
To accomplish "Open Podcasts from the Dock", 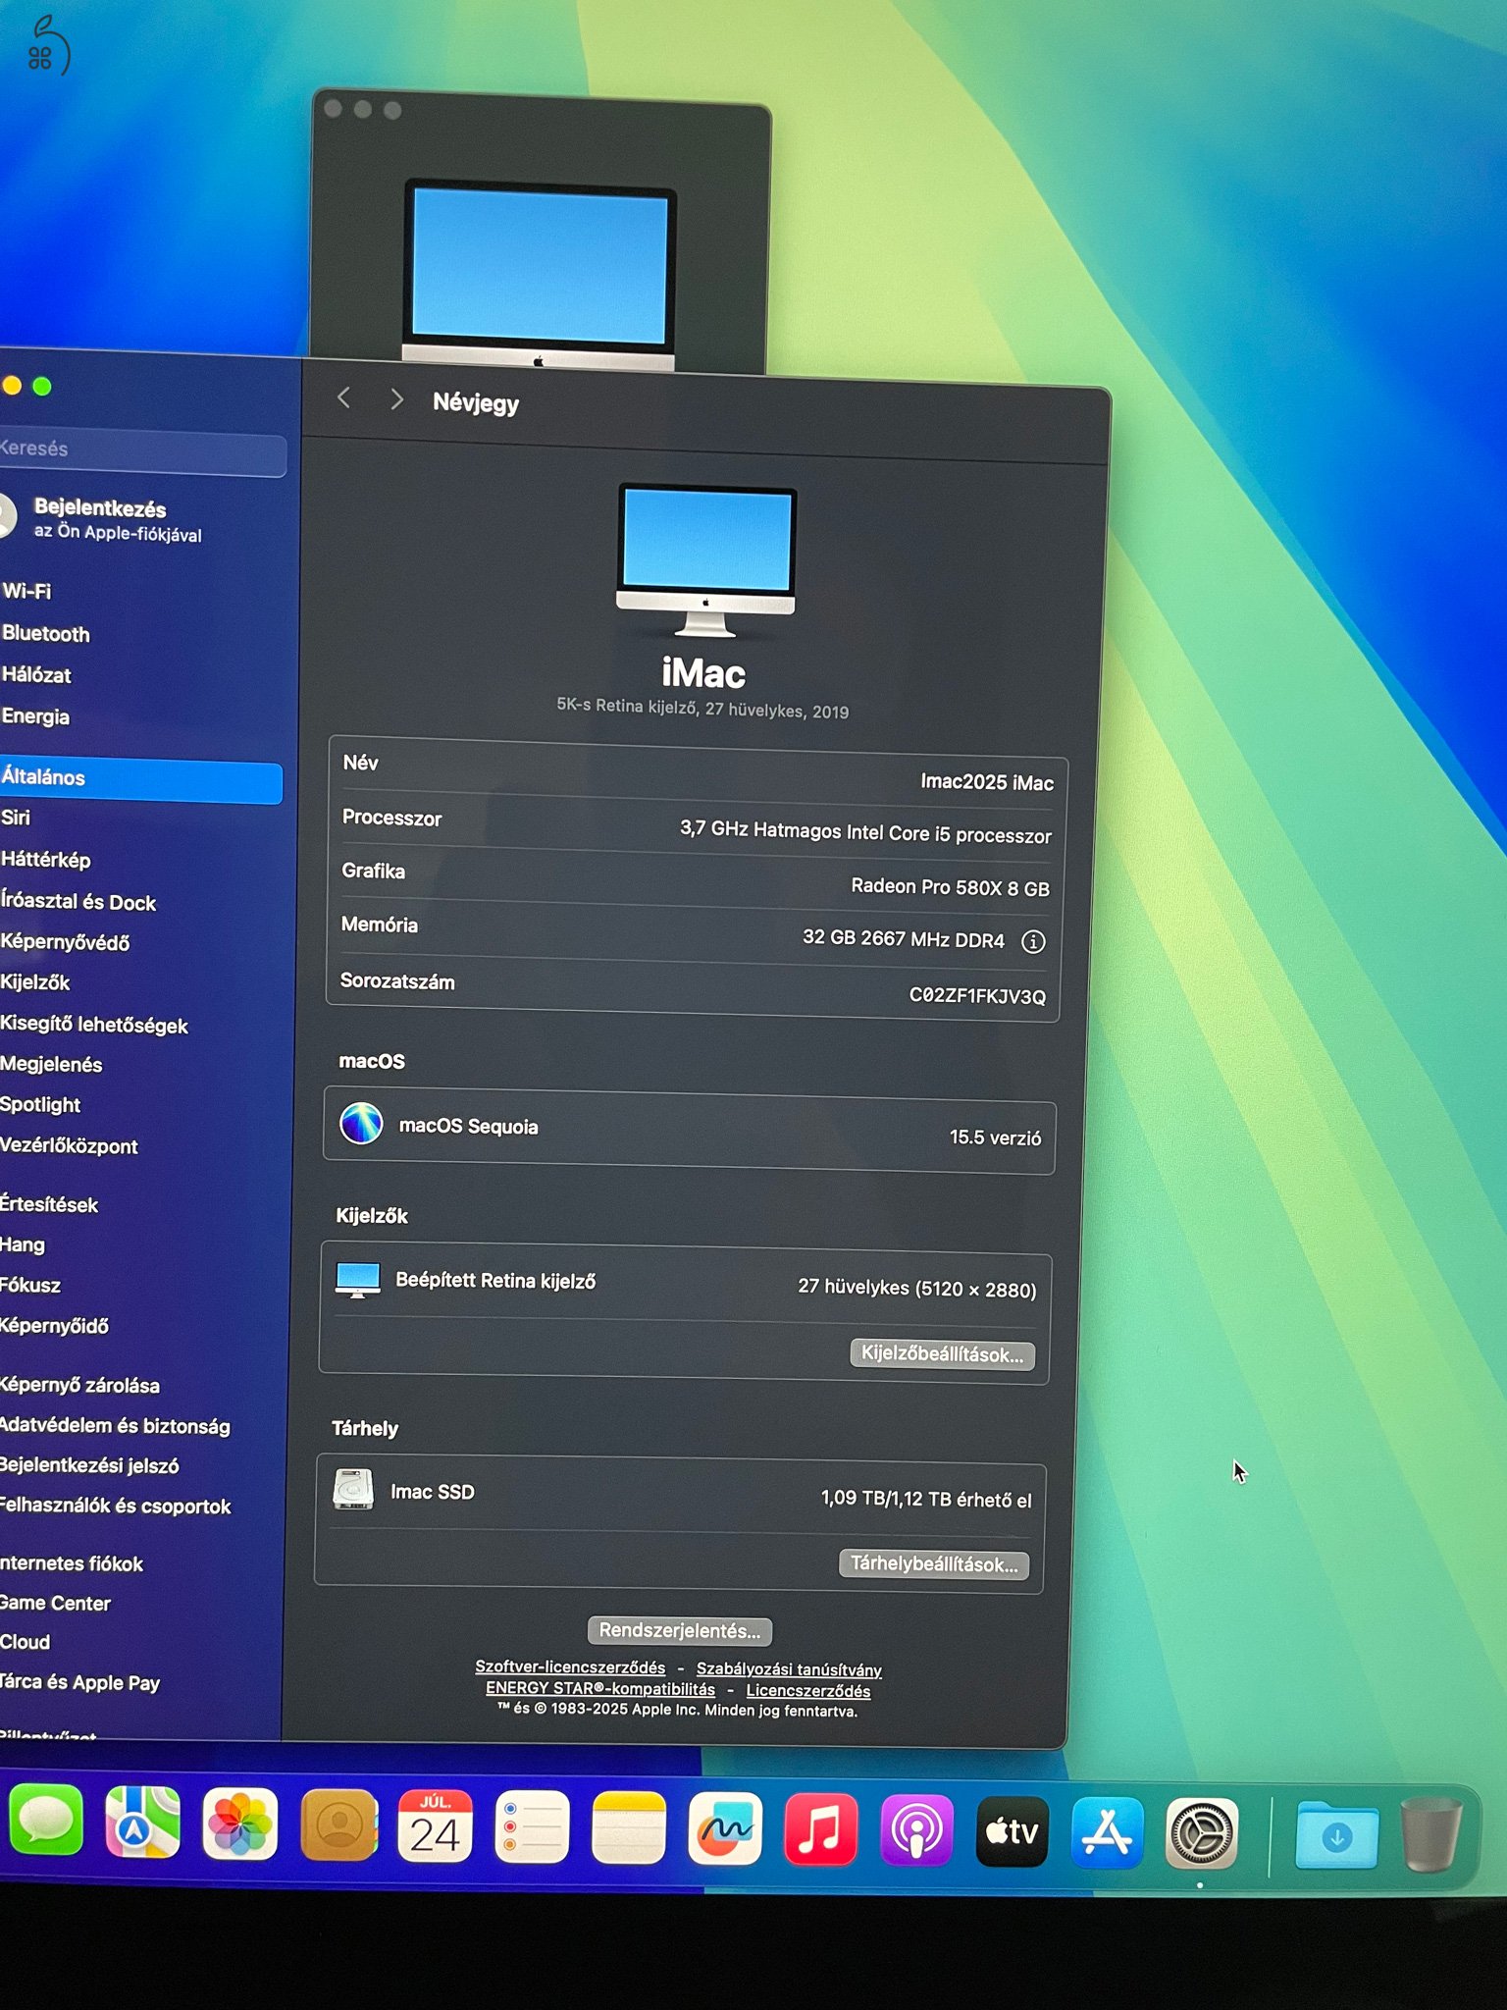I will click(x=916, y=1831).
